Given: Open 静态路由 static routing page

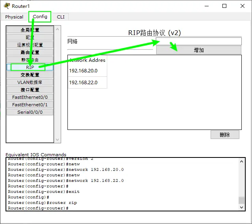Looking at the screenshot, I should click(30, 60).
